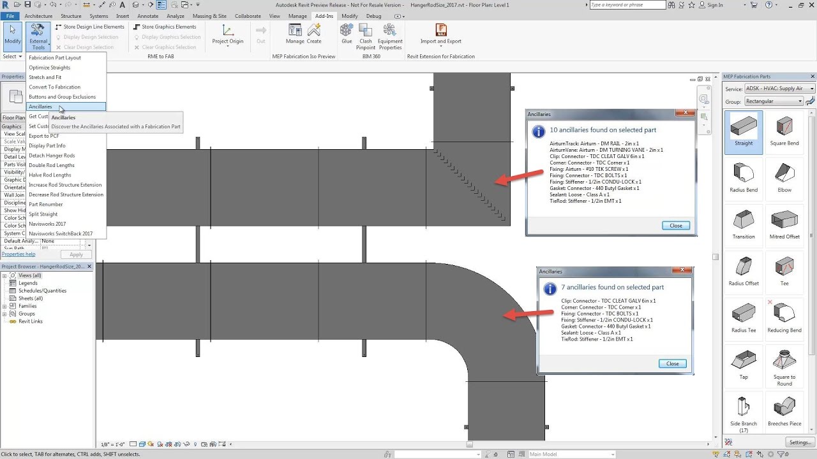This screenshot has height=459, width=817.
Task: Close the Project Browser panel
Action: pyautogui.click(x=89, y=266)
